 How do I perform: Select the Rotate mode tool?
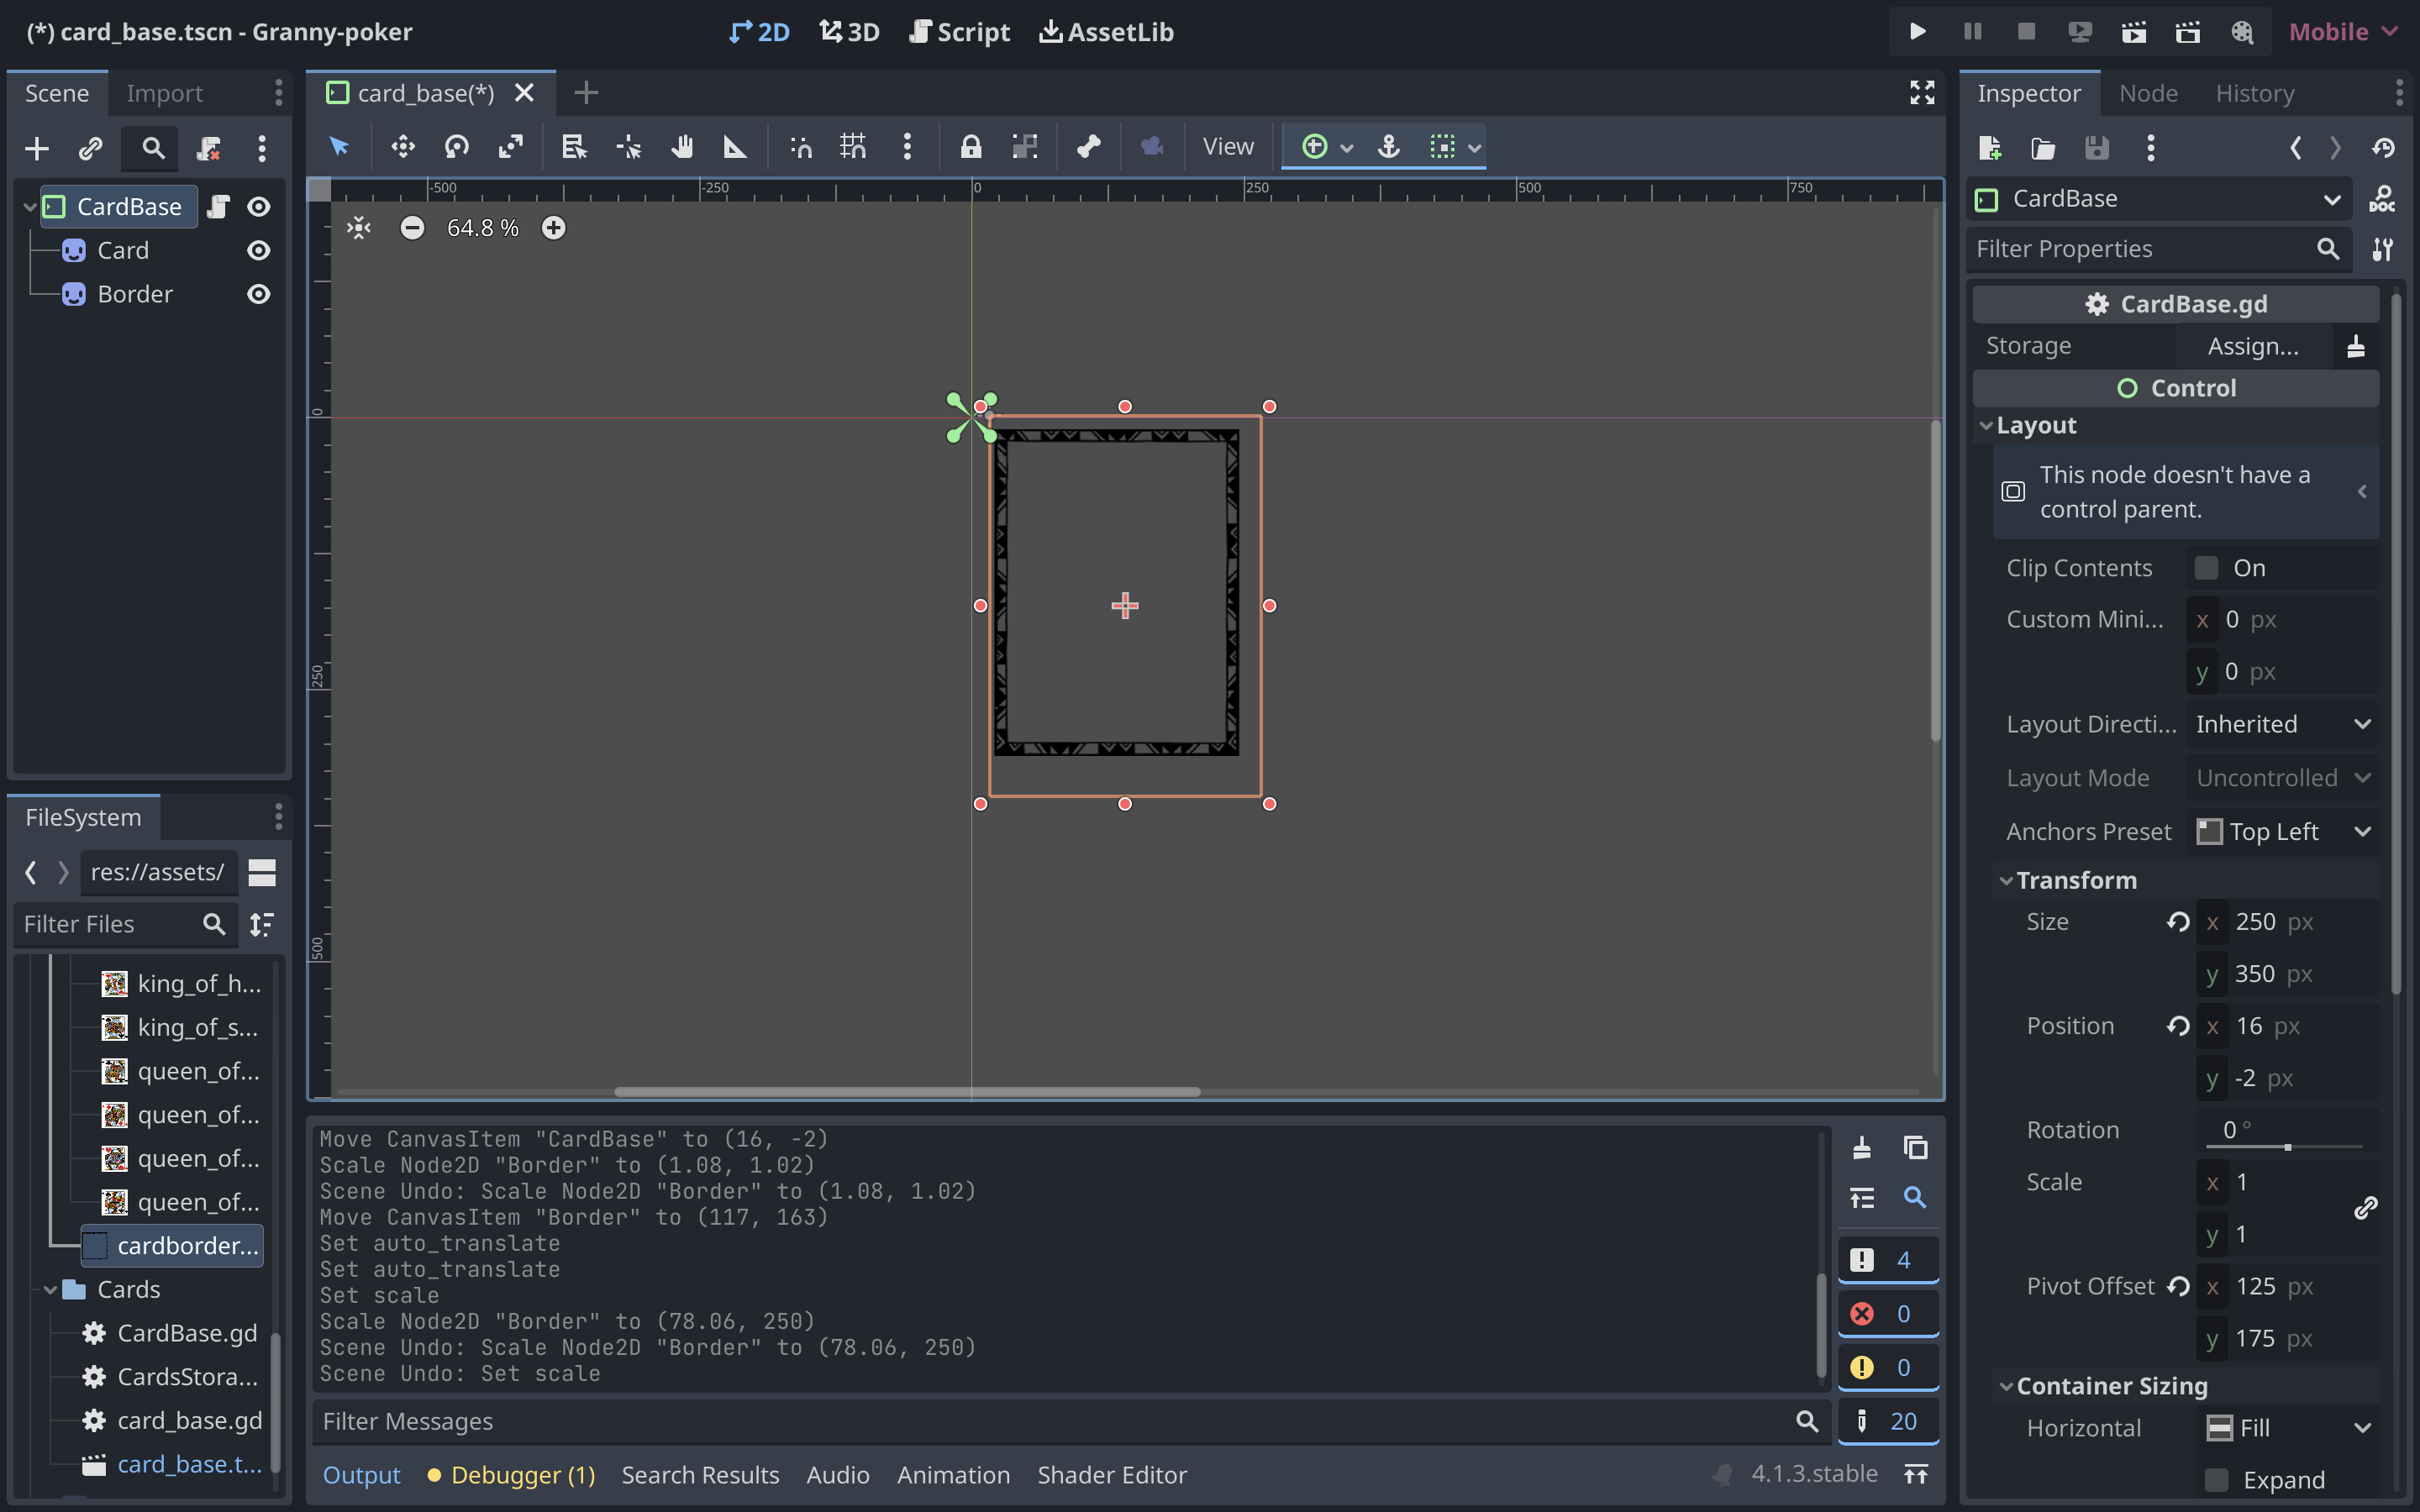click(x=457, y=147)
